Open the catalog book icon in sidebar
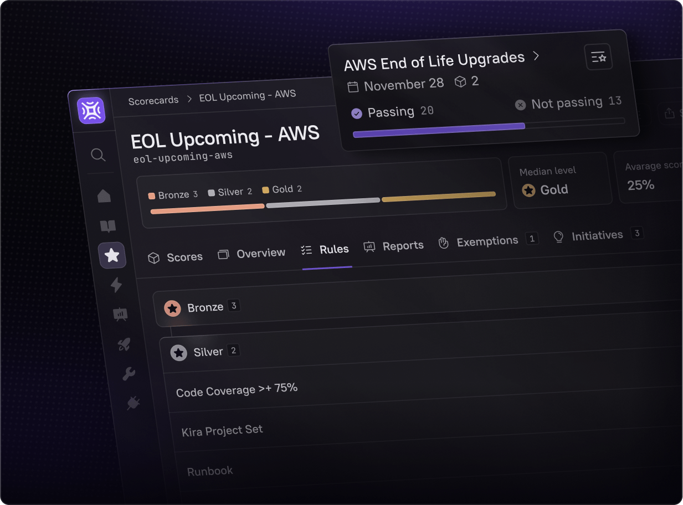Viewport: 683px width, 505px height. click(x=107, y=226)
